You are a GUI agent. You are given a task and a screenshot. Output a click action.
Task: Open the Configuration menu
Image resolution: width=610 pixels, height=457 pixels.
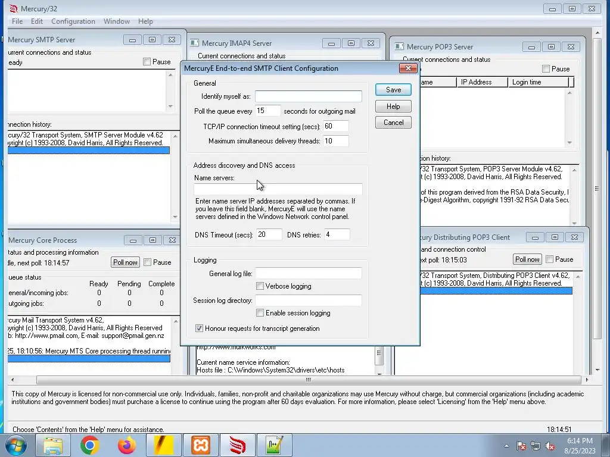click(x=73, y=21)
